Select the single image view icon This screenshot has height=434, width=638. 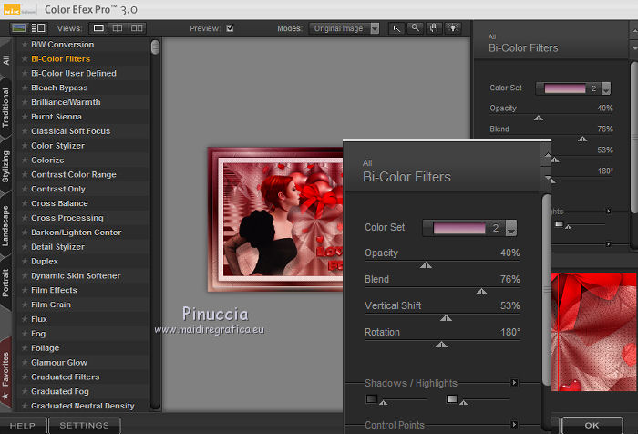98,28
